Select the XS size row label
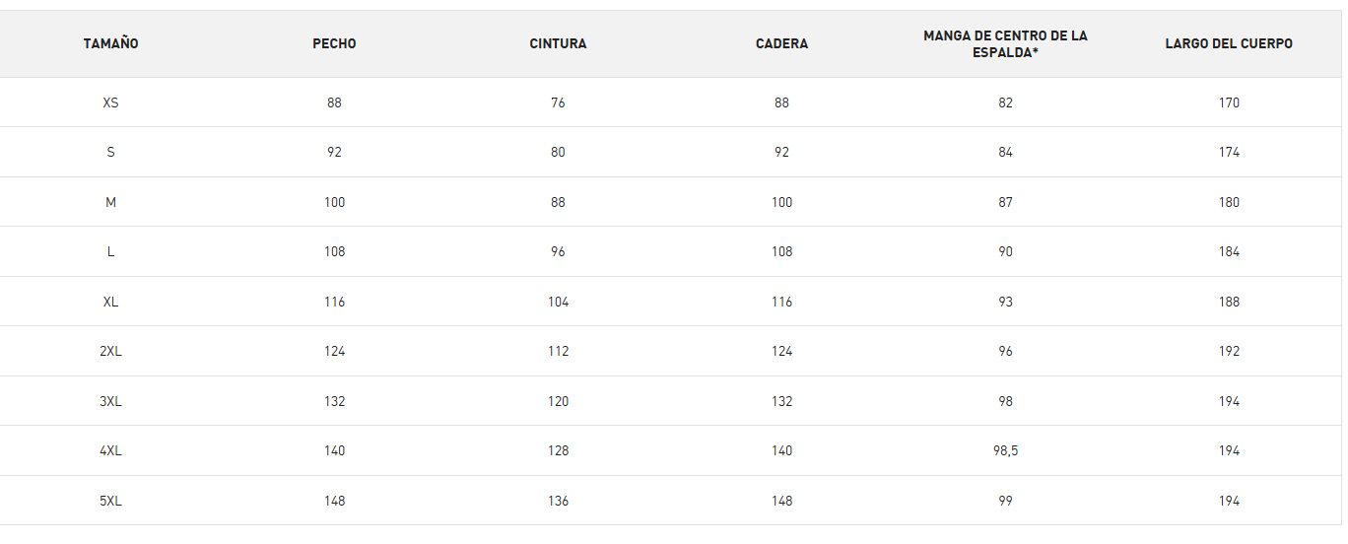Viewport: 1348px width, 544px height. (110, 102)
